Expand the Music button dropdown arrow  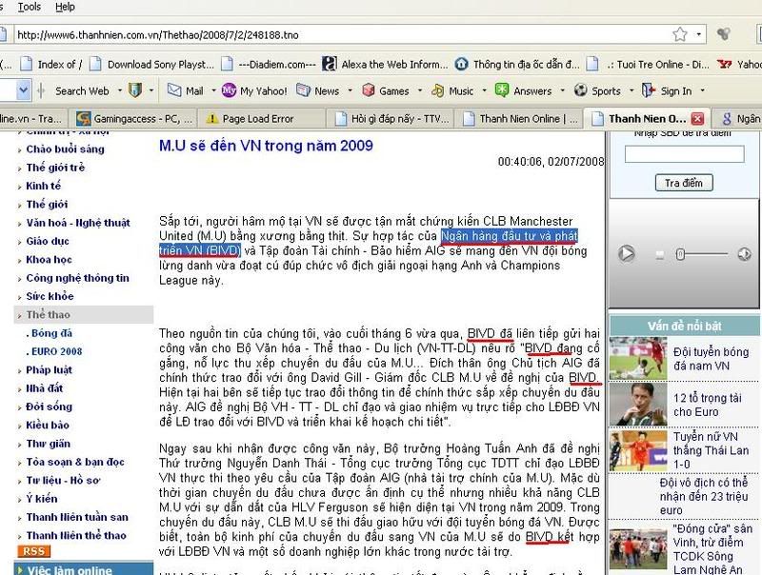pos(484,90)
